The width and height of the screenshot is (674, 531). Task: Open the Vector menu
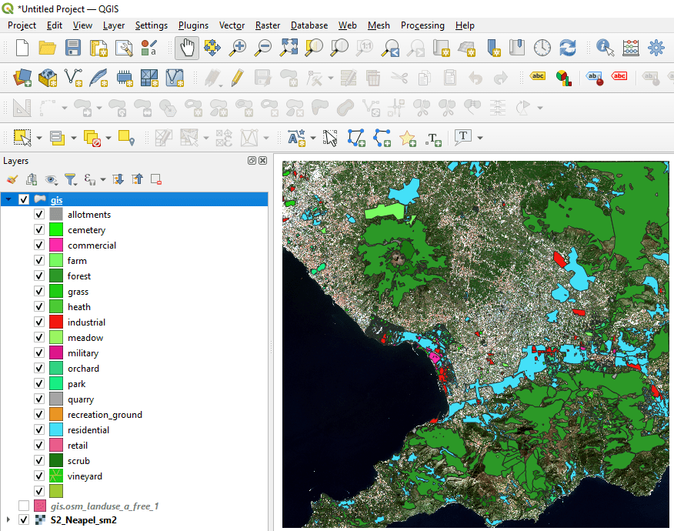click(x=232, y=25)
